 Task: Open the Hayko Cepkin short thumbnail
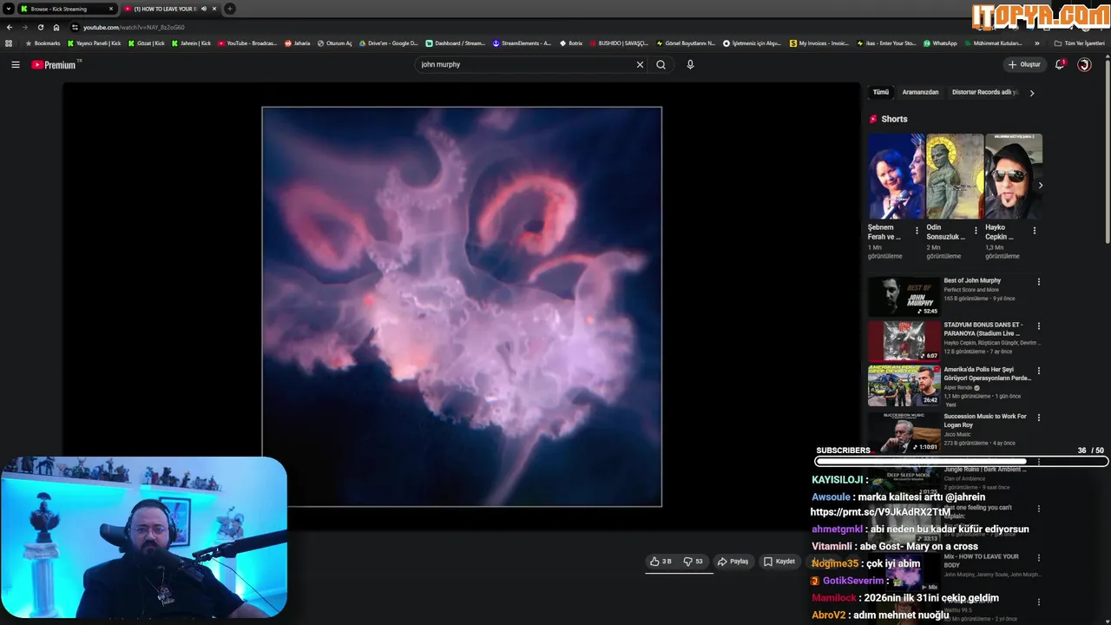1014,176
